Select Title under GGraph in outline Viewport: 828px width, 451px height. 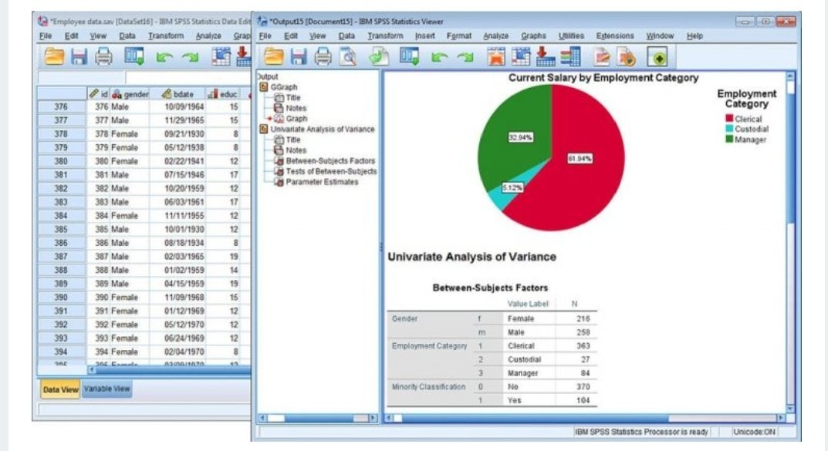(x=293, y=98)
